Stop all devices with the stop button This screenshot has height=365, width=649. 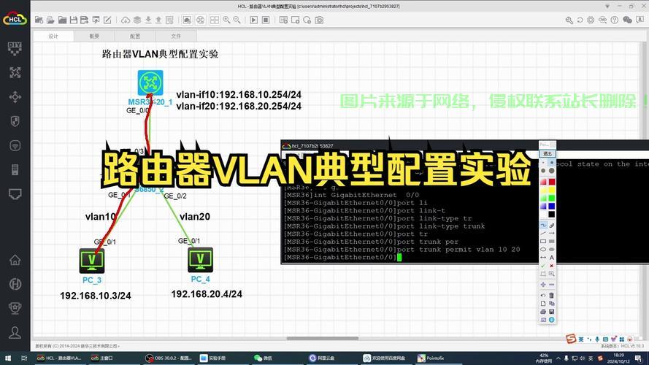(266, 20)
